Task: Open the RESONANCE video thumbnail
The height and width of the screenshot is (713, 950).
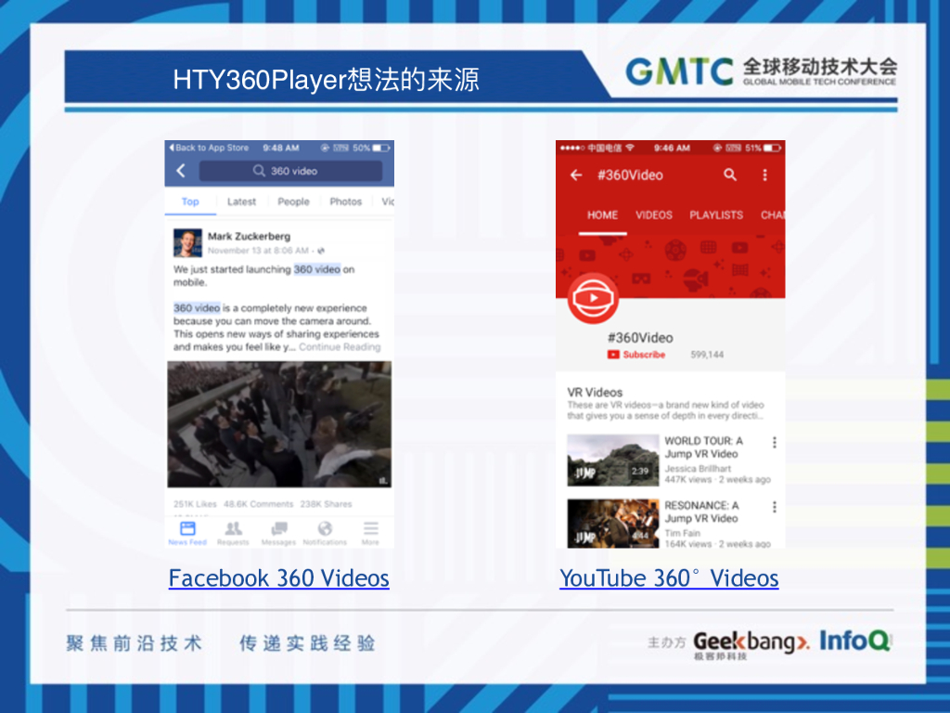Action: pos(613,524)
